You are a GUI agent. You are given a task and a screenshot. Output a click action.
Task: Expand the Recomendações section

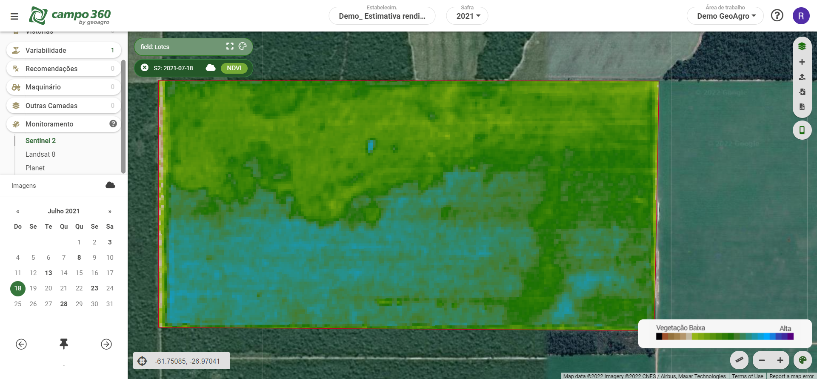pos(64,69)
